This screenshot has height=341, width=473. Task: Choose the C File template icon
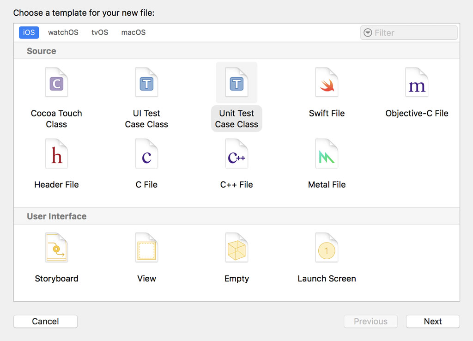146,154
